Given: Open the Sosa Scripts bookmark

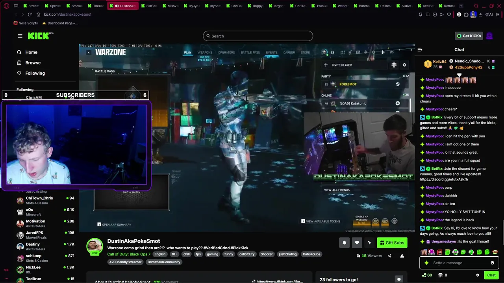Looking at the screenshot, I should click(x=26, y=23).
